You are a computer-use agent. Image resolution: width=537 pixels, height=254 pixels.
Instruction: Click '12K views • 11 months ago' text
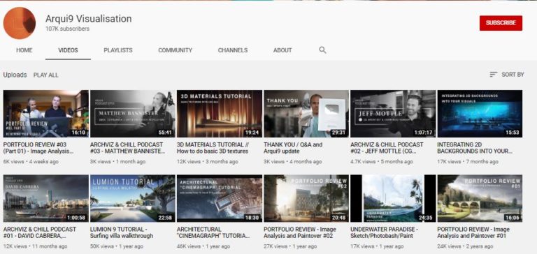(x=35, y=246)
